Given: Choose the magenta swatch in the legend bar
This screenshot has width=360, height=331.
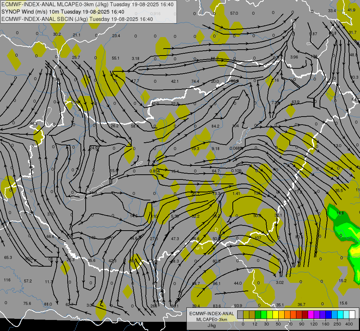Looking at the screenshot, I should pyautogui.click(x=311, y=314).
